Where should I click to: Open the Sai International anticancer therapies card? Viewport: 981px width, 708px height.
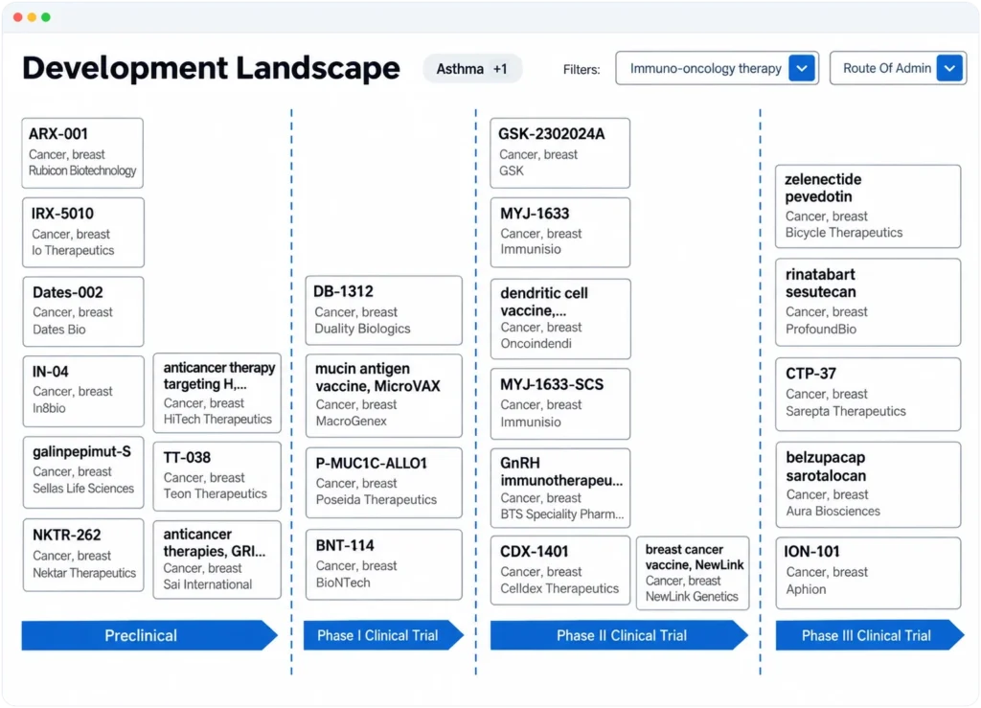[x=217, y=560]
